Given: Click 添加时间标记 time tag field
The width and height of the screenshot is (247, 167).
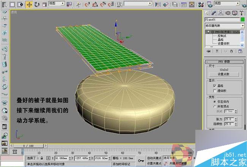Looking at the screenshot, I should (123, 164).
